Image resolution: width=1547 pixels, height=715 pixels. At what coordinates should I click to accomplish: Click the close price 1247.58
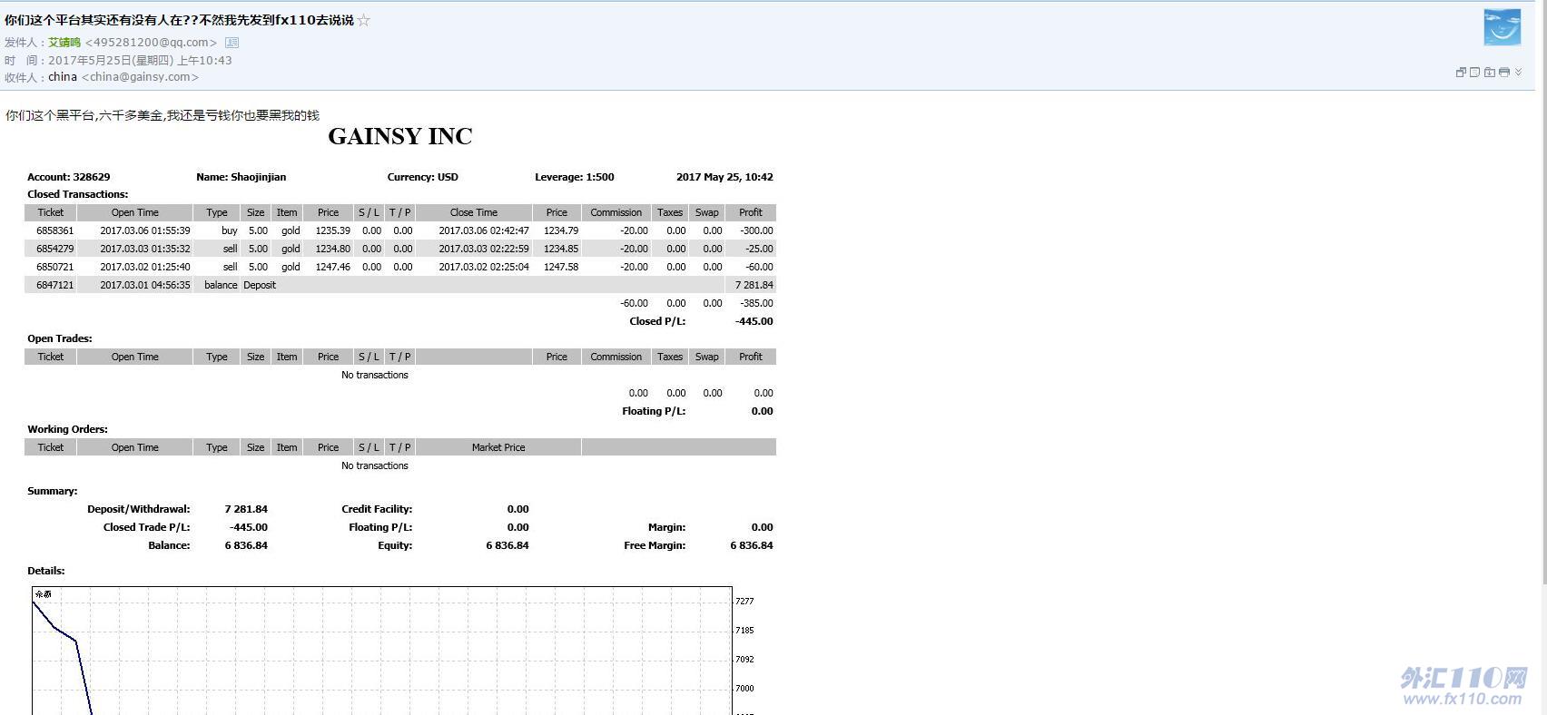pyautogui.click(x=561, y=267)
